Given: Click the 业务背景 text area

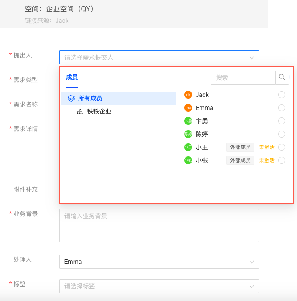Looking at the screenshot, I should [159, 225].
